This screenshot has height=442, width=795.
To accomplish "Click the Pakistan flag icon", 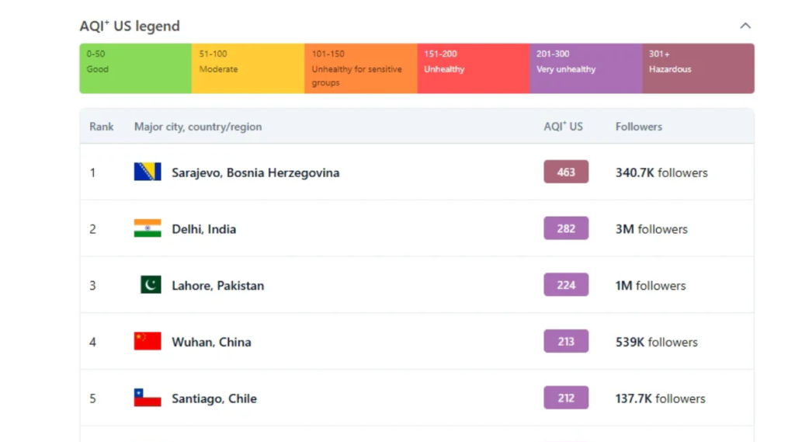I will click(151, 285).
